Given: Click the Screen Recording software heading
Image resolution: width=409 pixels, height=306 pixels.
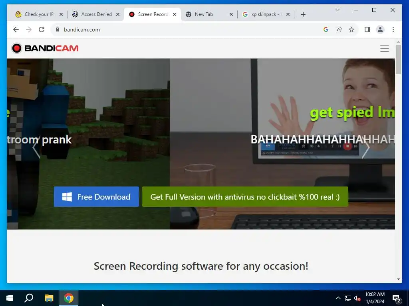Looking at the screenshot, I should click(x=201, y=266).
